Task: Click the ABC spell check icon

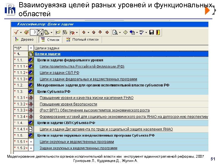Action: pos(141,32)
